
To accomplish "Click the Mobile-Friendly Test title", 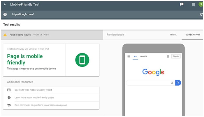I will coord(25,4).
